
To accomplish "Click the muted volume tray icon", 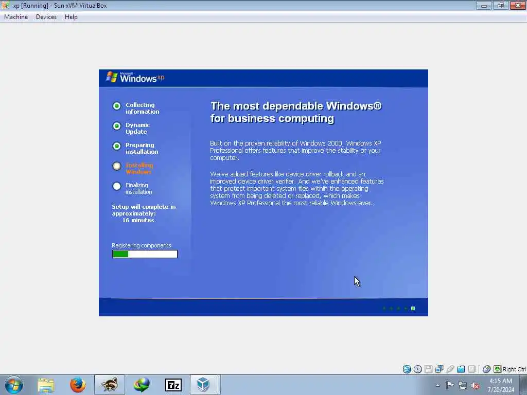I will point(475,386).
